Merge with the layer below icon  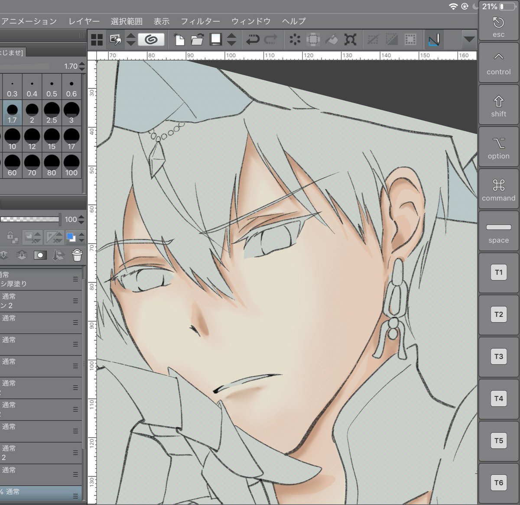point(22,255)
